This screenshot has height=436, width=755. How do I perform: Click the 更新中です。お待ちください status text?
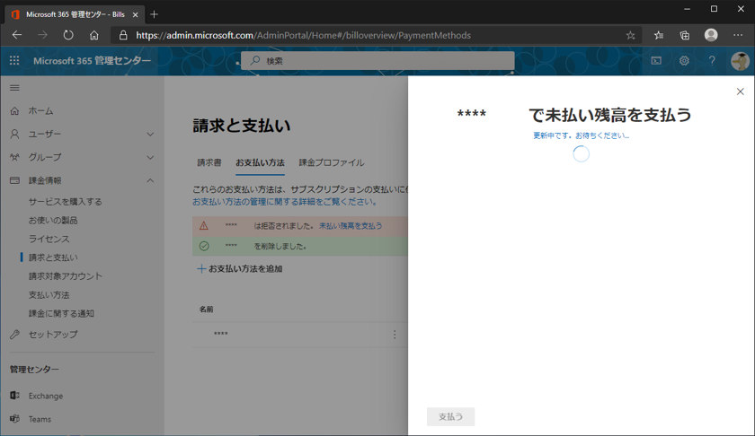click(x=582, y=135)
